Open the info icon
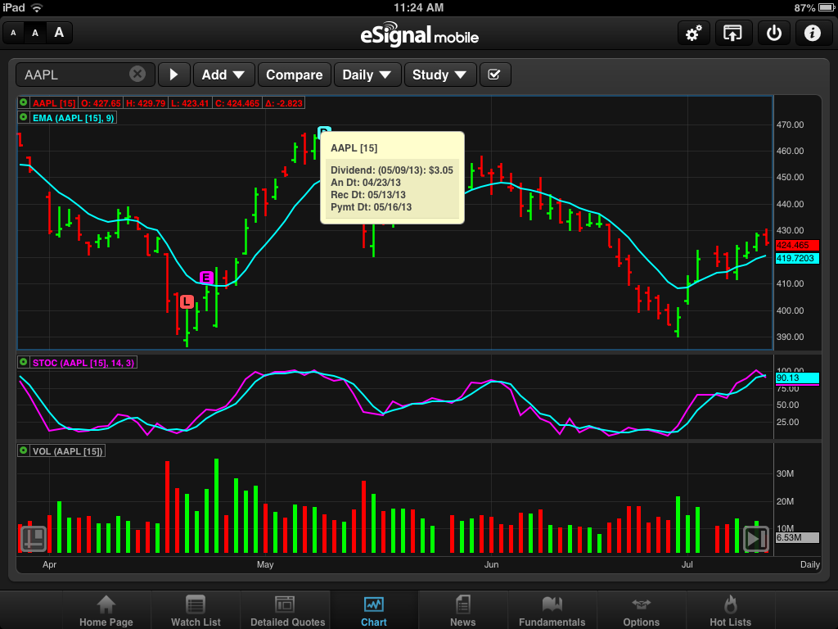The height and width of the screenshot is (629, 838). coord(812,34)
